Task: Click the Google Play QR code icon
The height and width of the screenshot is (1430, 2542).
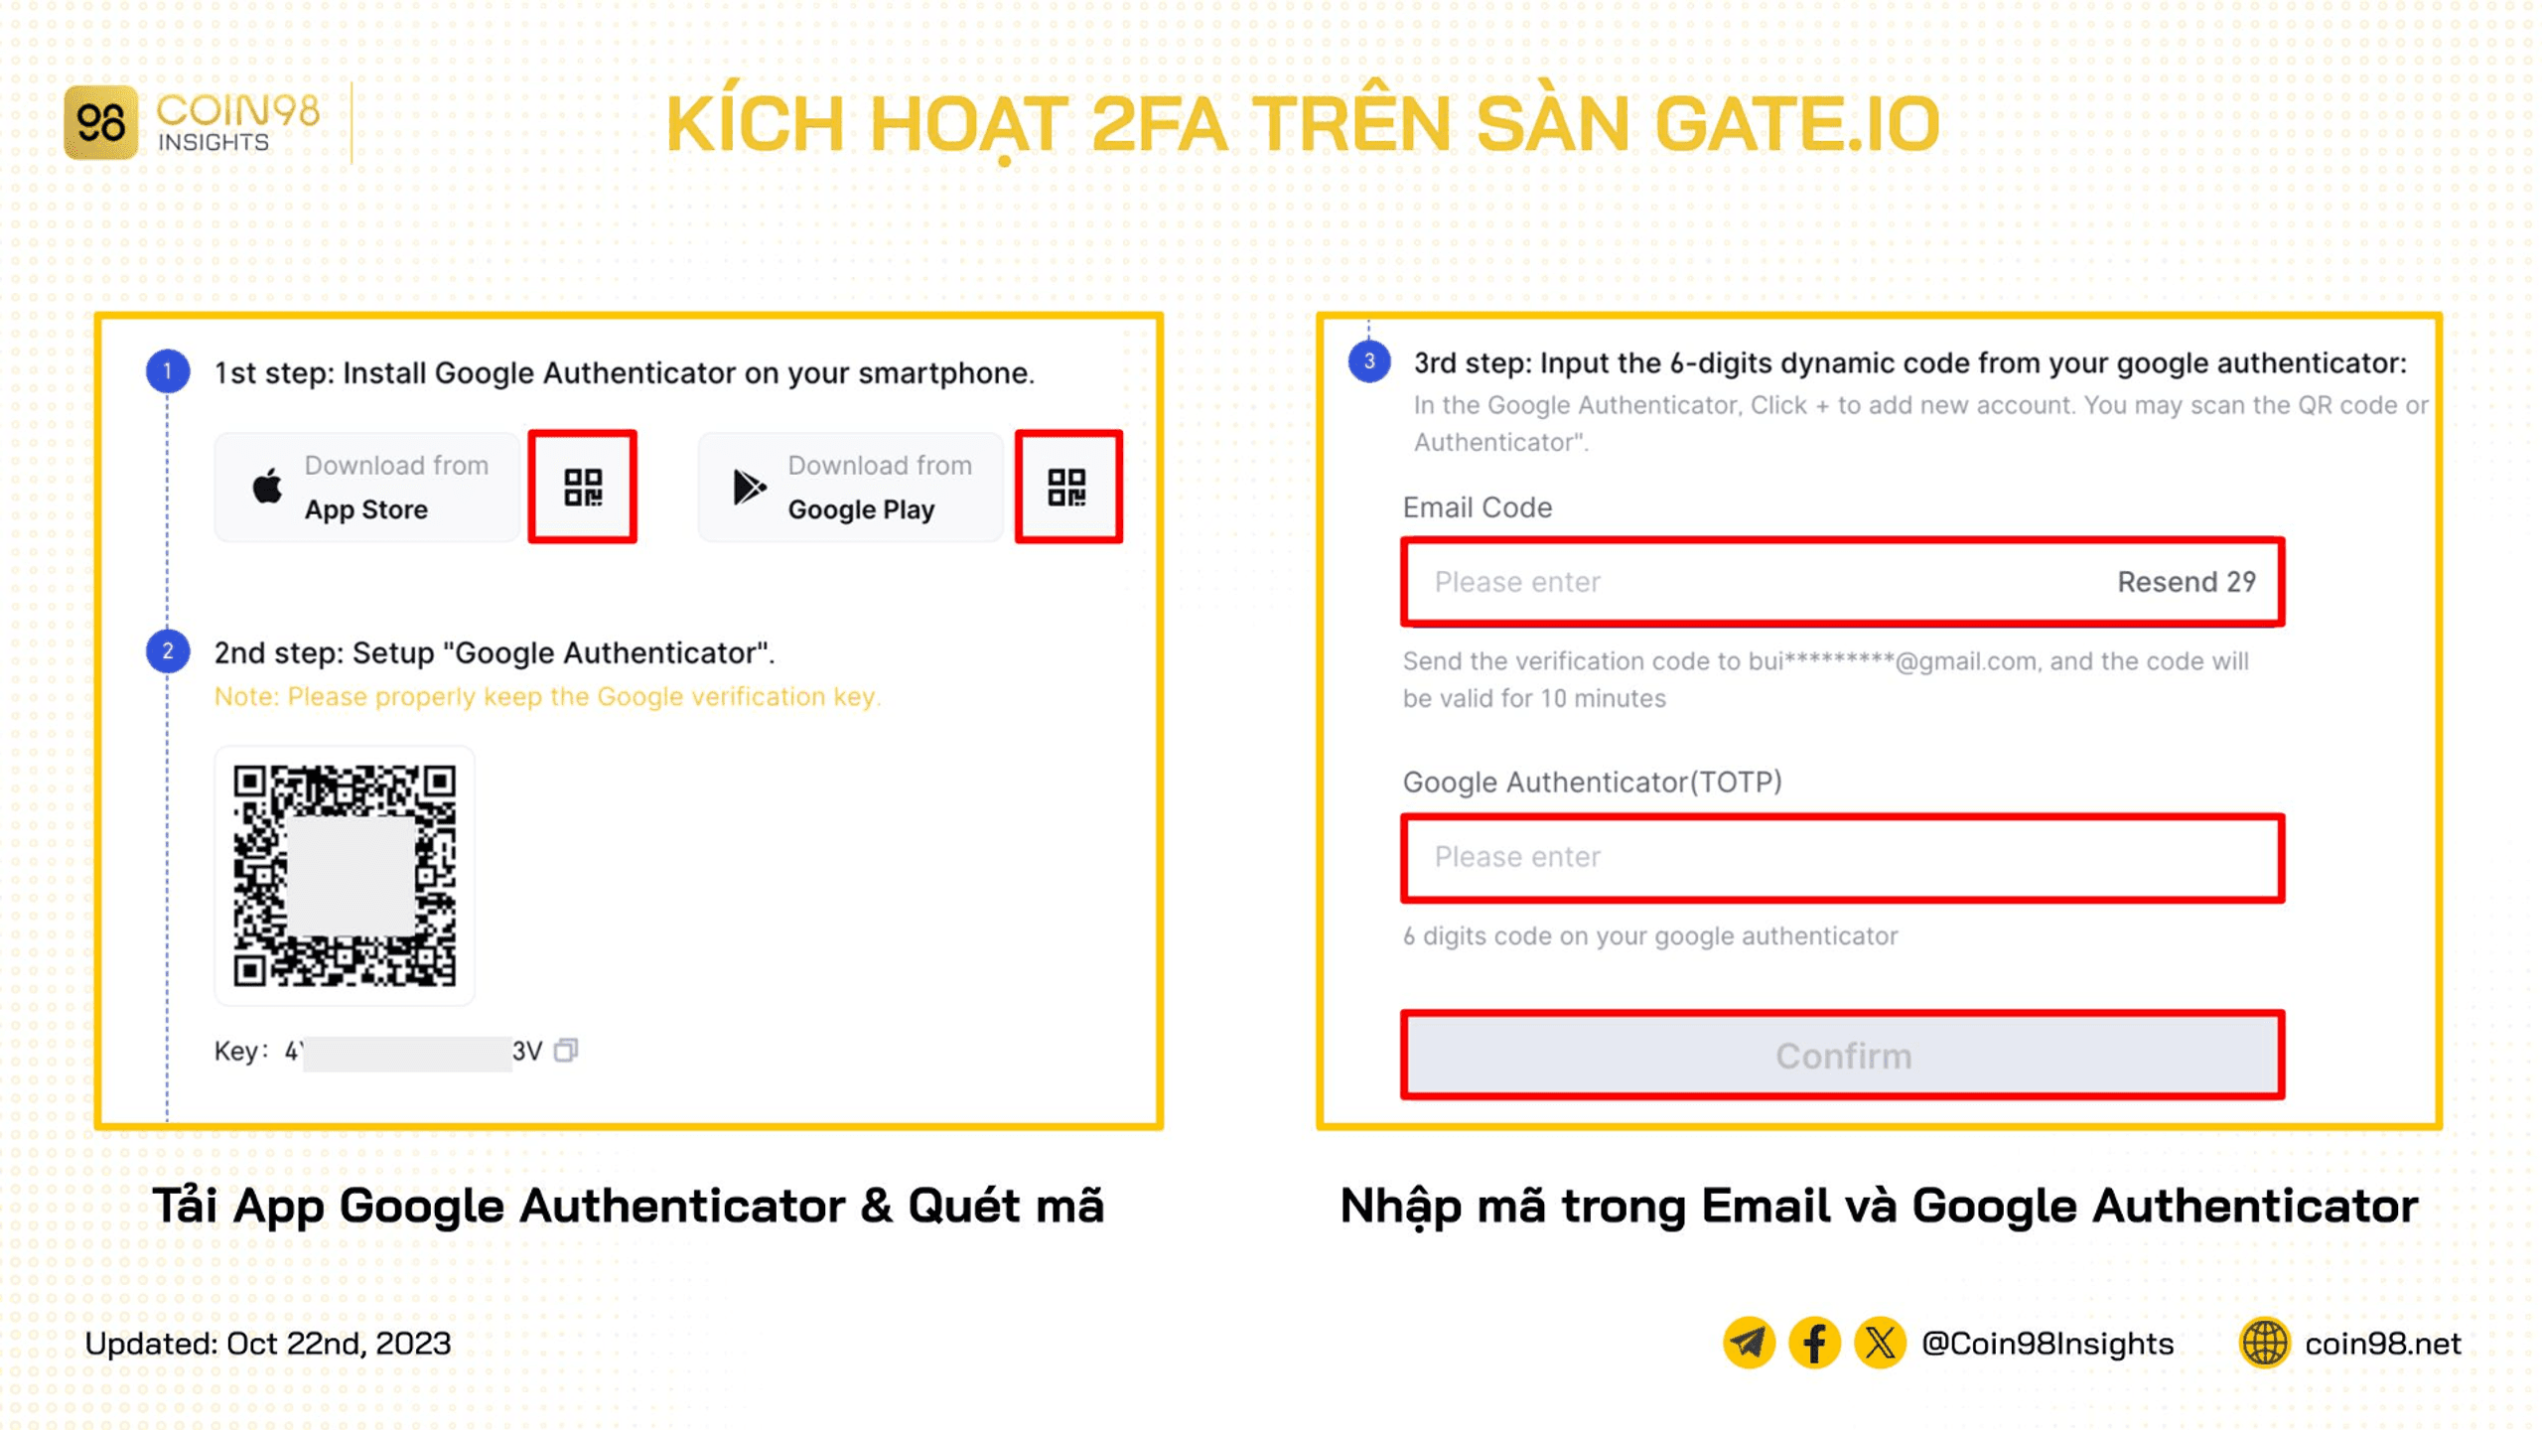Action: pyautogui.click(x=1065, y=486)
